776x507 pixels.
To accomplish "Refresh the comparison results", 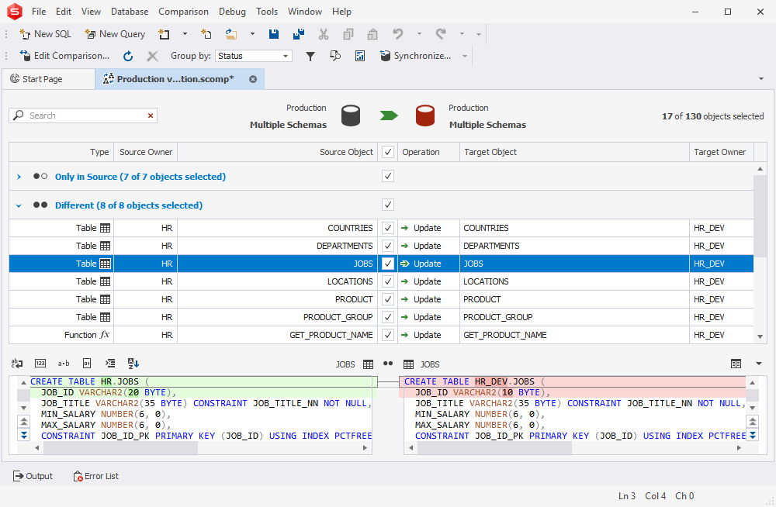I will [x=128, y=56].
